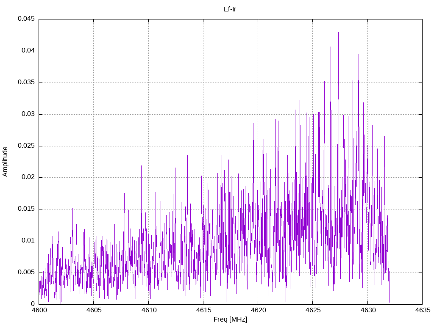Click the 0.02 y-axis tick label
This screenshot has width=434, height=325.
pyautogui.click(x=28, y=177)
